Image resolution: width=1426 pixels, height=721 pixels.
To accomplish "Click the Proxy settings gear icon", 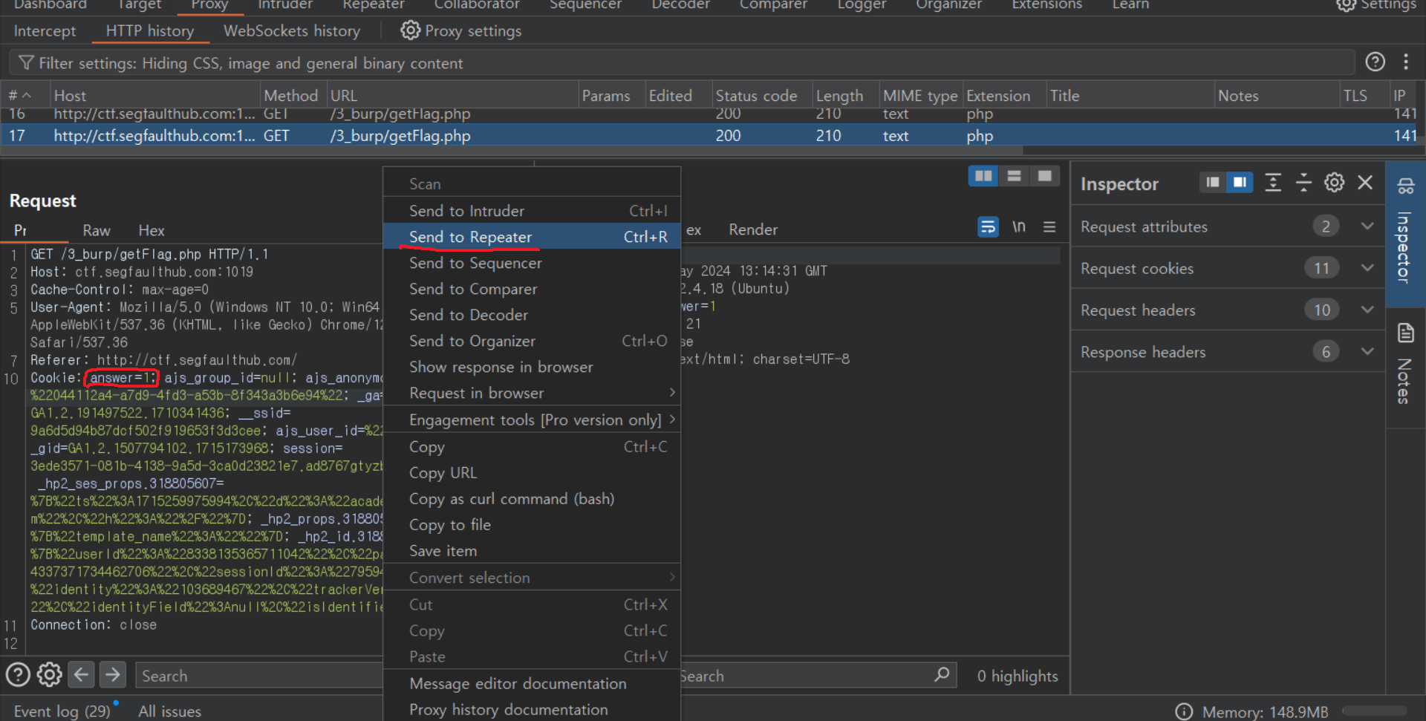I will [x=410, y=30].
